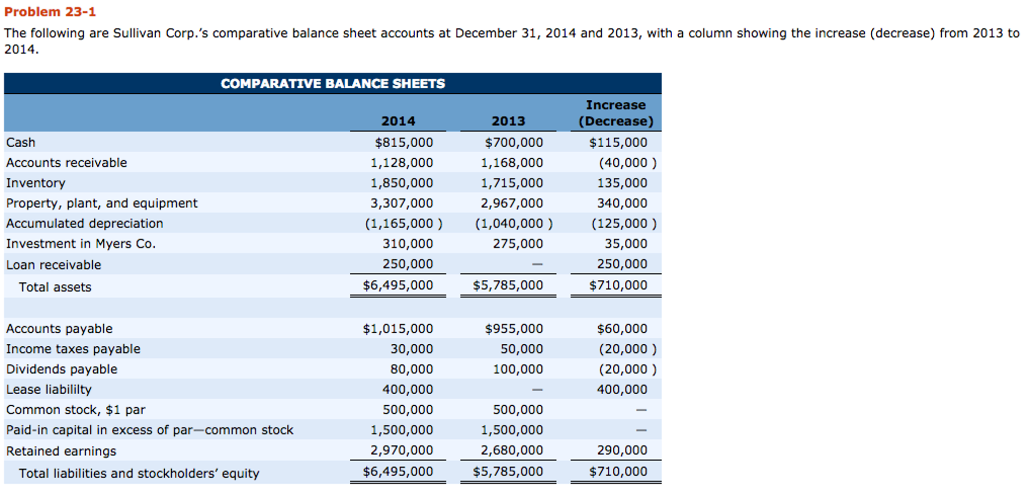Image resolution: width=1031 pixels, height=496 pixels.
Task: Select the '2013' column header
Action: click(x=508, y=121)
